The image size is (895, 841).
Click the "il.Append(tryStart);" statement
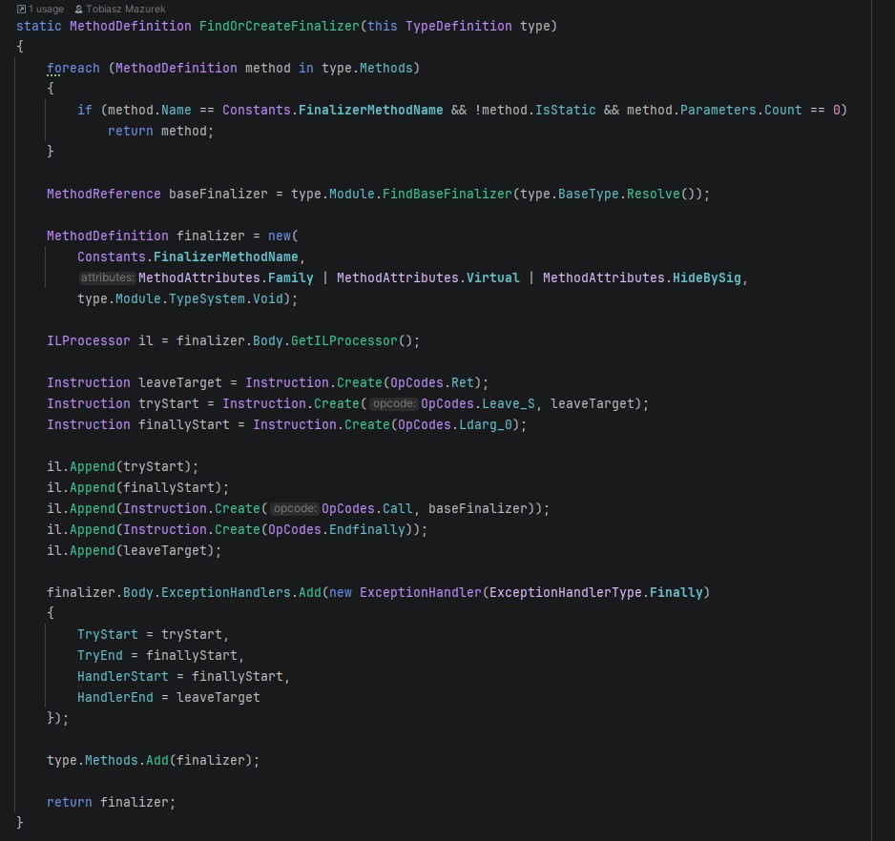click(x=123, y=466)
